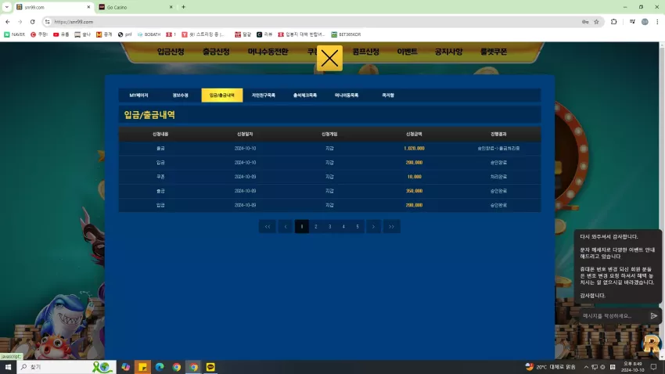
Task: Open the 머니수동전환 menu
Action: (268, 52)
